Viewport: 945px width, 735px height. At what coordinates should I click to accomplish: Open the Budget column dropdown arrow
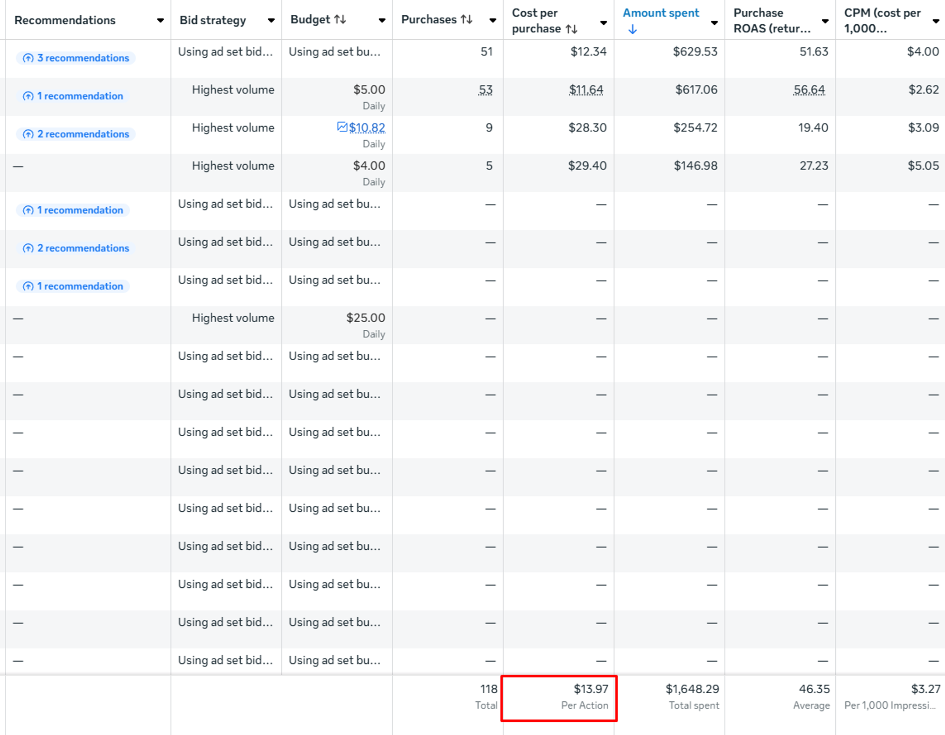tap(382, 20)
